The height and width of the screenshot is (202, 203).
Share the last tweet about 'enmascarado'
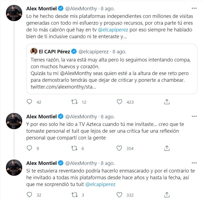point(167,195)
